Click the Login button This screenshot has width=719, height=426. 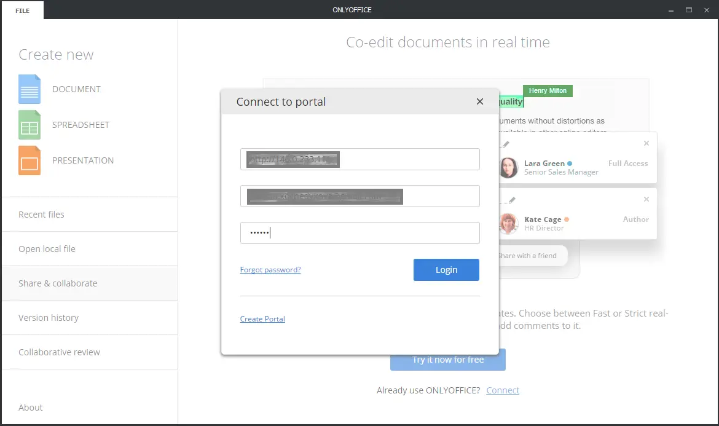[446, 270]
